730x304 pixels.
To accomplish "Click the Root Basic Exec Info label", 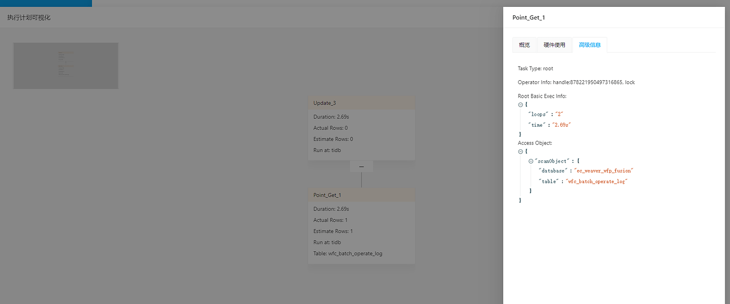I will click(542, 96).
